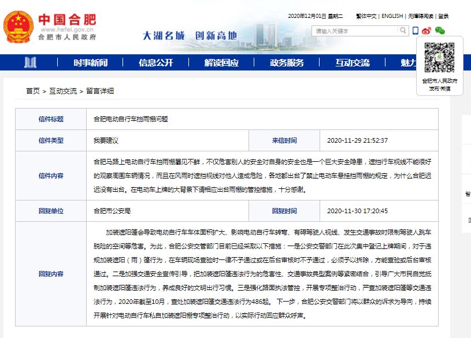Click the letter title 合肥电动自行车挡雨棚问题
This screenshot has height=338, width=471.
(131, 119)
